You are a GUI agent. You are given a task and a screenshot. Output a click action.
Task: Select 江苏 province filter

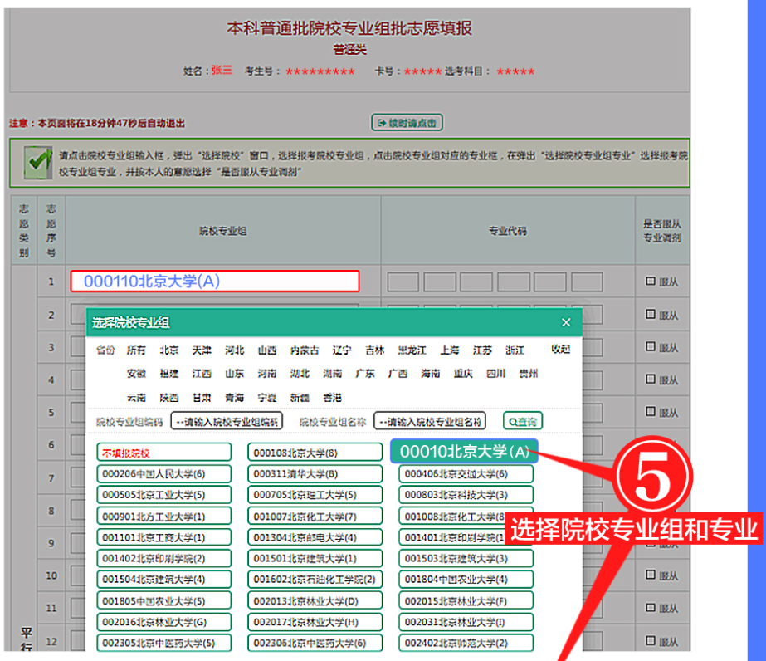(482, 350)
